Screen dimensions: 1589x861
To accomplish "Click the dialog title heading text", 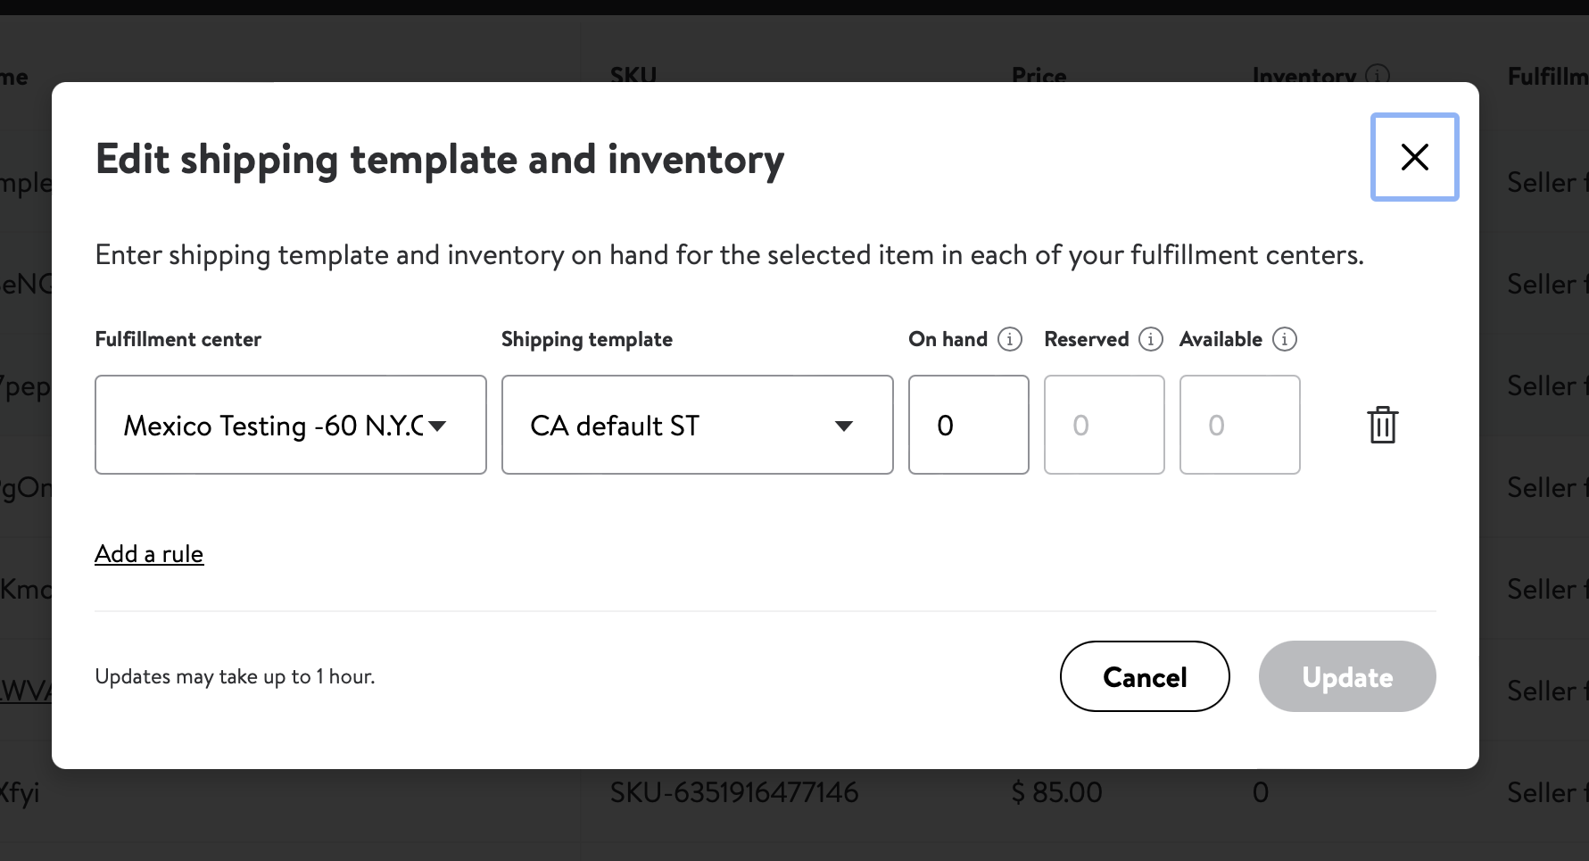I will [440, 160].
